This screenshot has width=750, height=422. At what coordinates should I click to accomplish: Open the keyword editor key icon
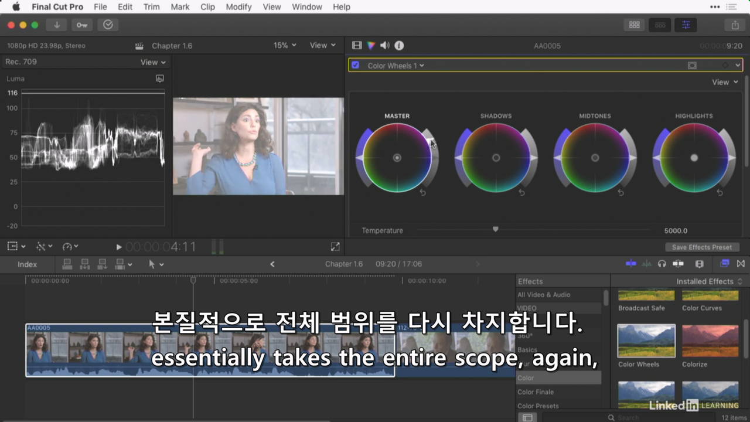[x=82, y=25]
